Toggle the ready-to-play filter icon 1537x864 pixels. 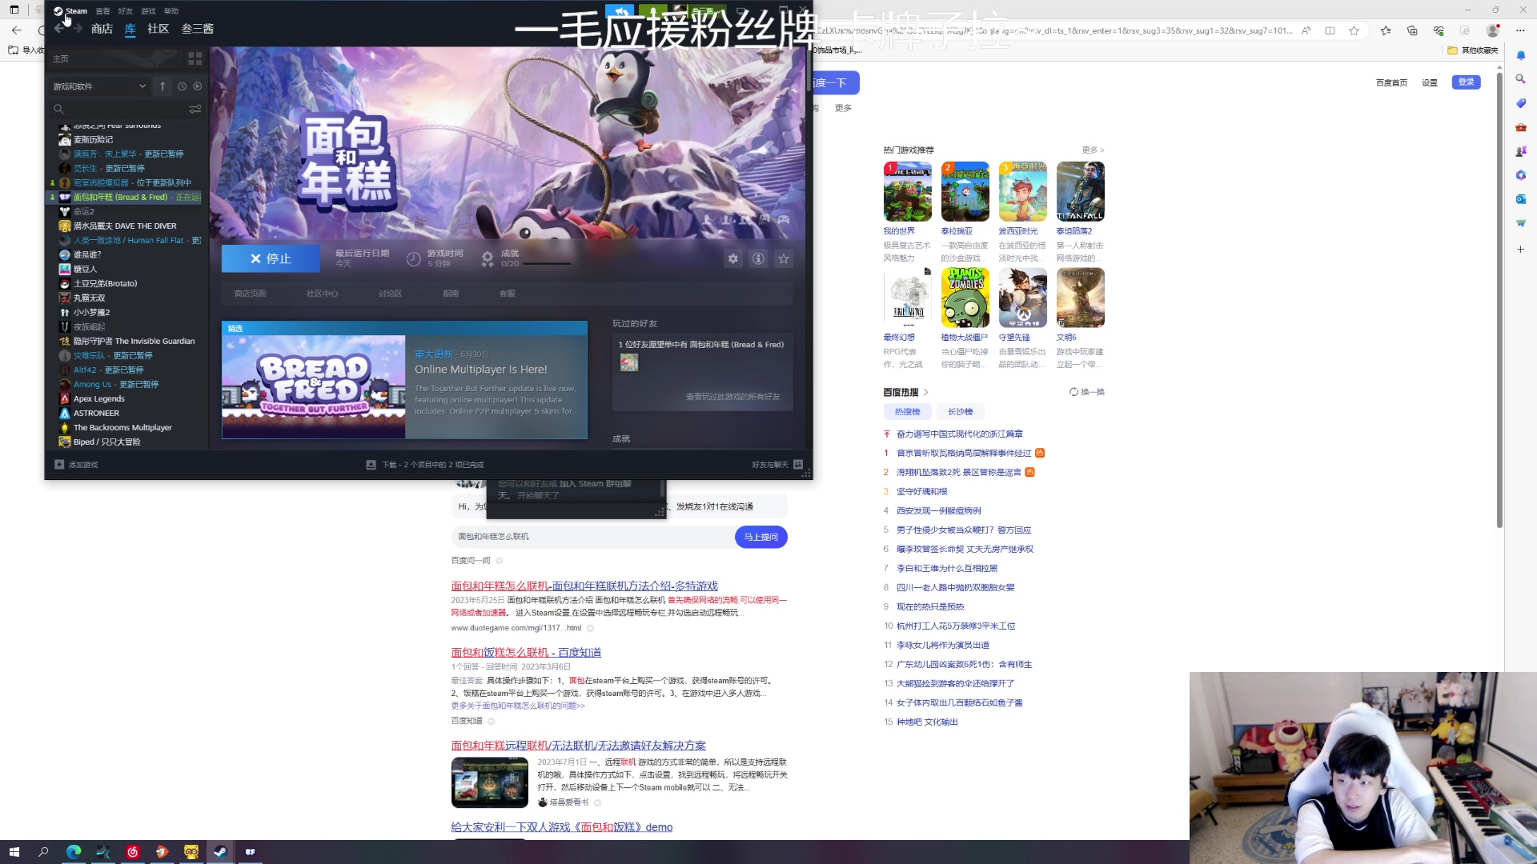[x=198, y=86]
